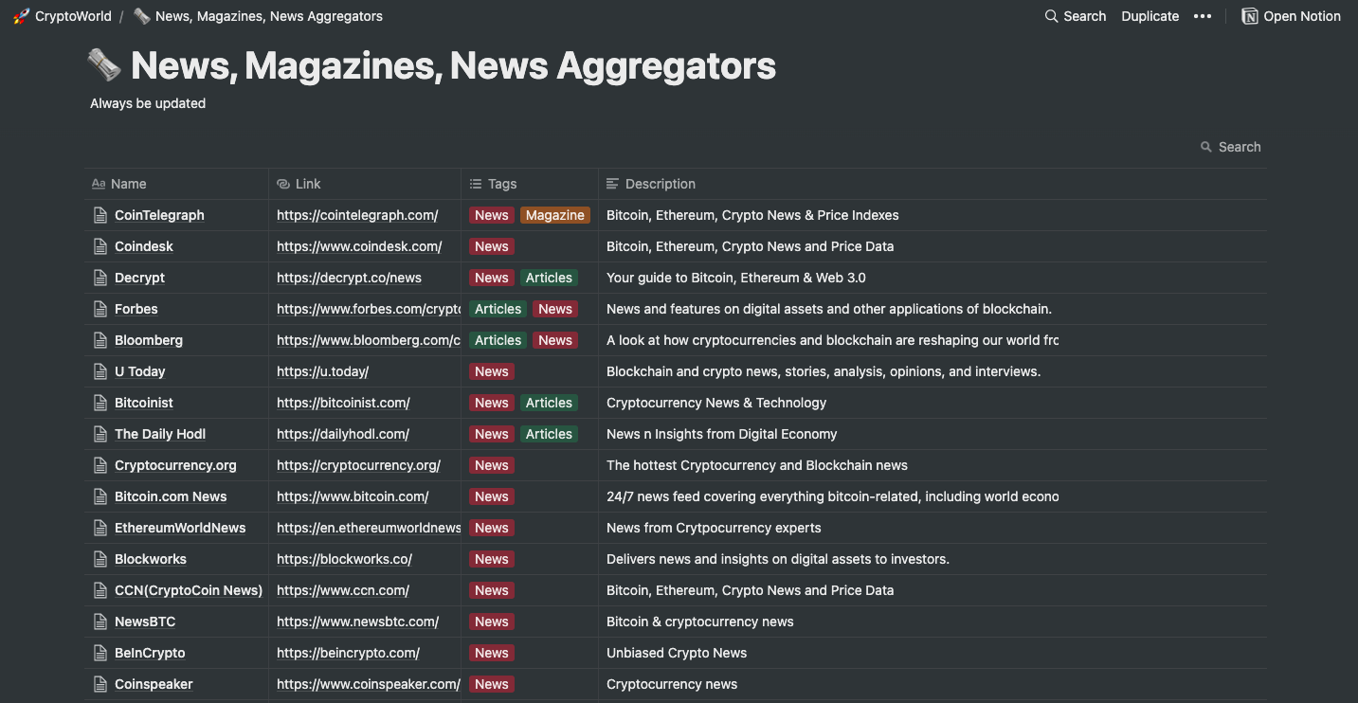Click page icon next to CoinTelegraph
1358x703 pixels.
[x=100, y=215]
